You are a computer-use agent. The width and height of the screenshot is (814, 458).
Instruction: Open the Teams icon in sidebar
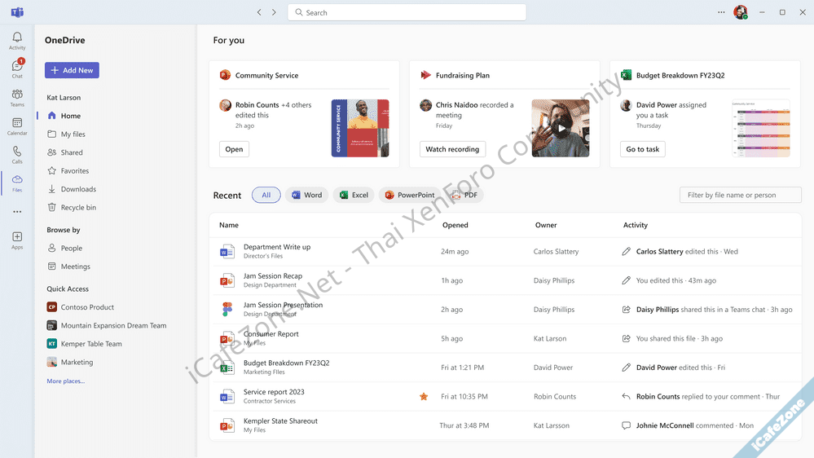click(x=17, y=96)
